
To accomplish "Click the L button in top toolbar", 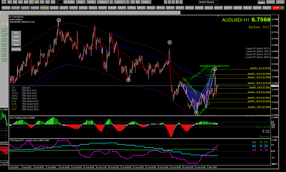I will (173, 2).
